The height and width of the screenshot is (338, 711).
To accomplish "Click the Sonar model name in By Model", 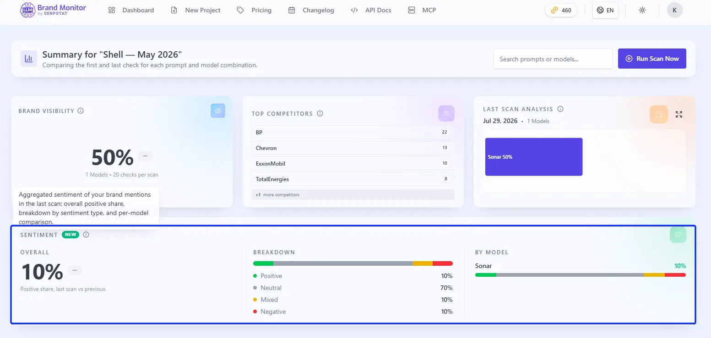I will click(483, 266).
